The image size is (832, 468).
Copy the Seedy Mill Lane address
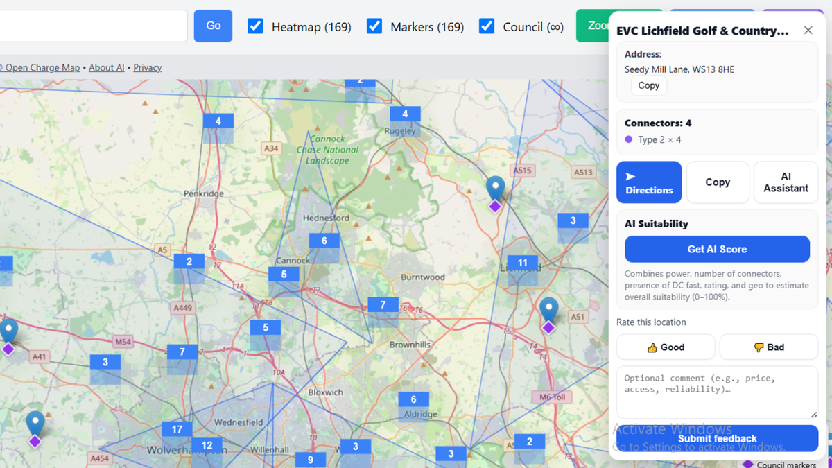tap(648, 85)
